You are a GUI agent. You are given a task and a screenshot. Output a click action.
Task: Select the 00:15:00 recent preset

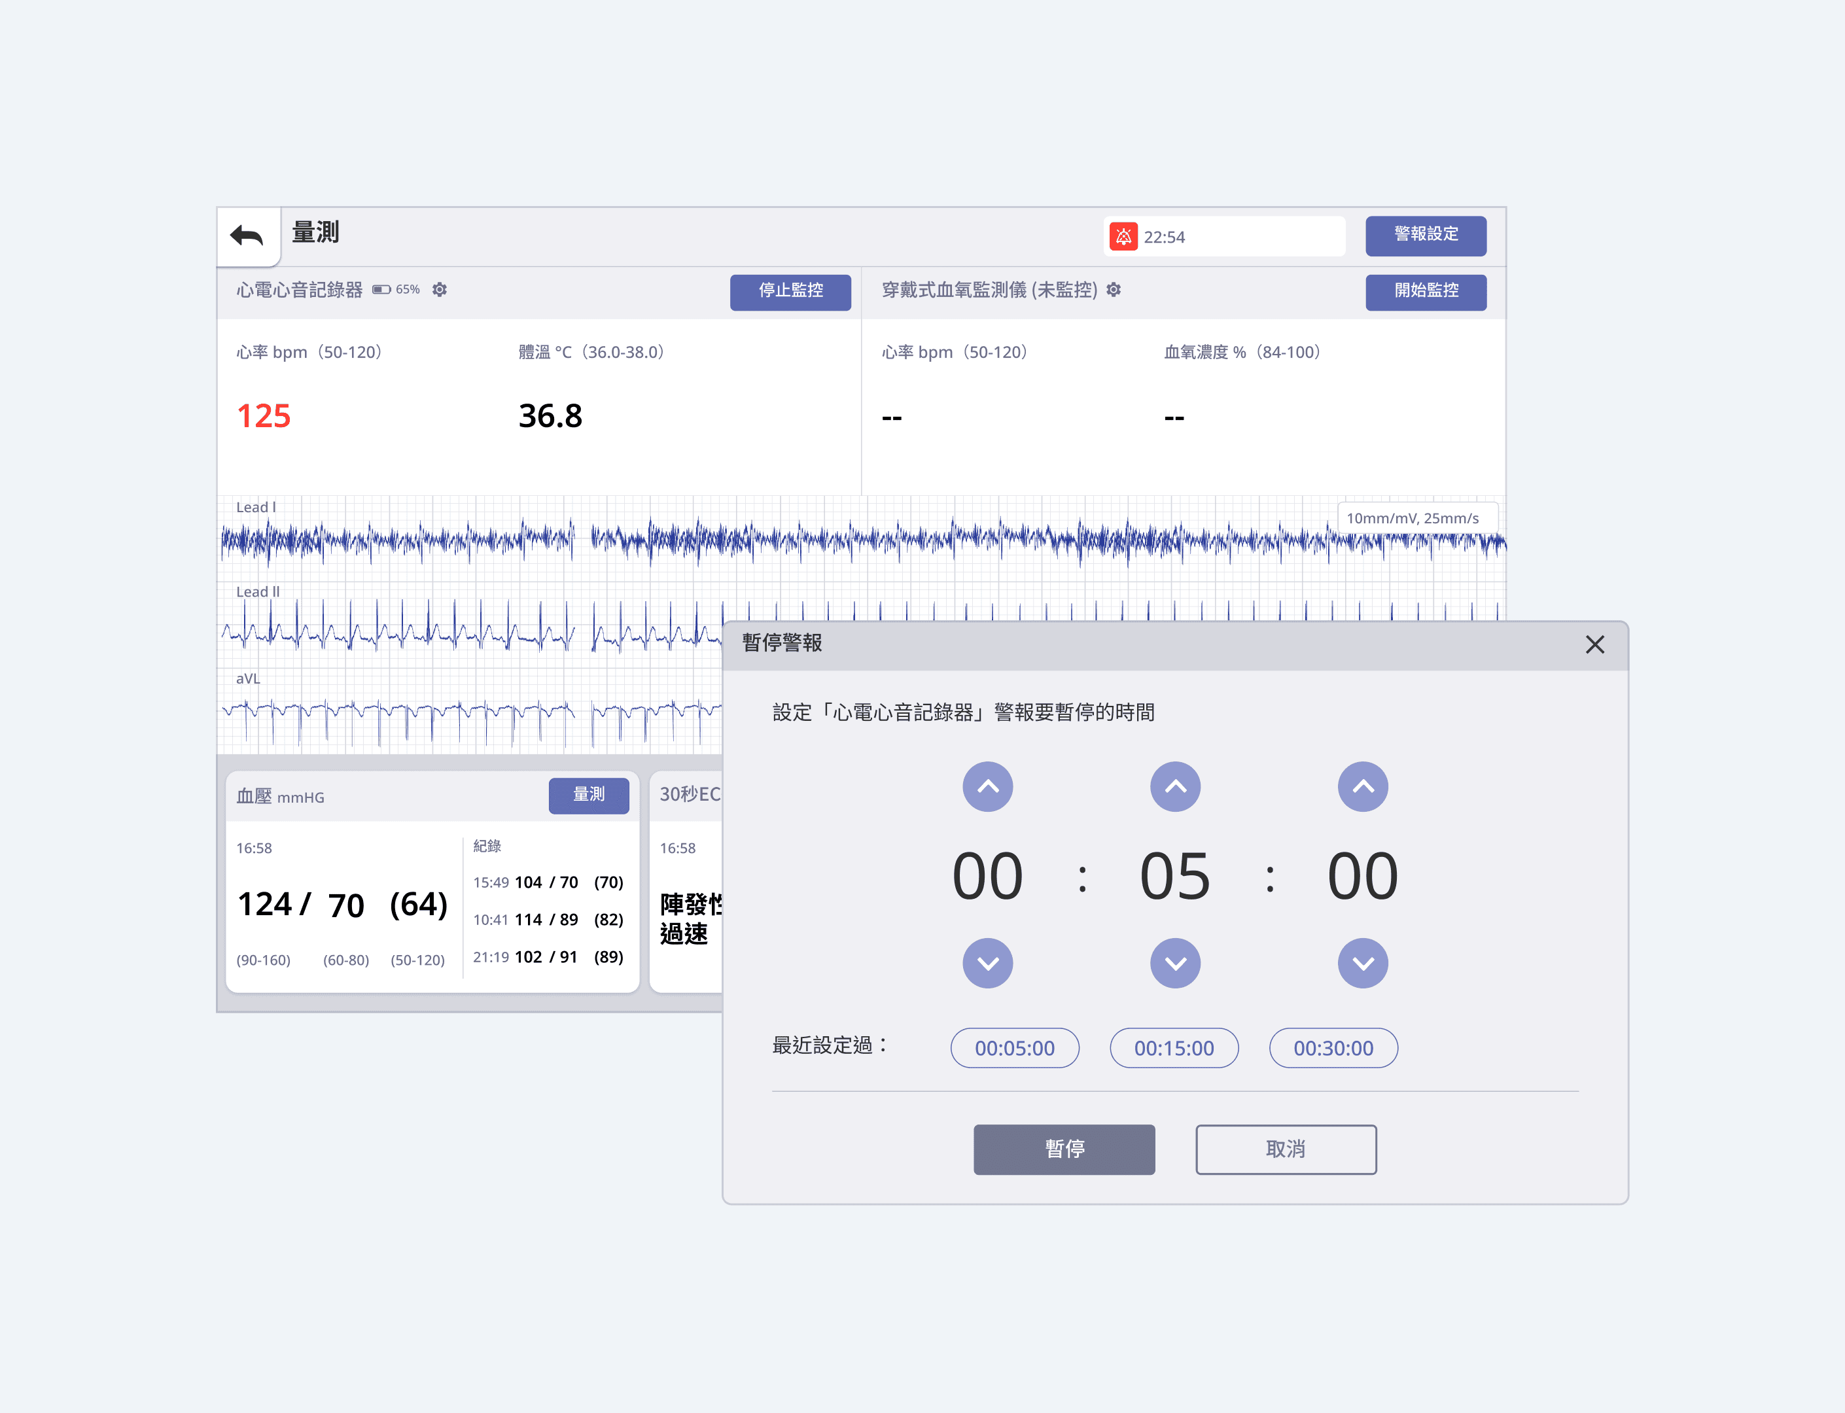[x=1174, y=1048]
